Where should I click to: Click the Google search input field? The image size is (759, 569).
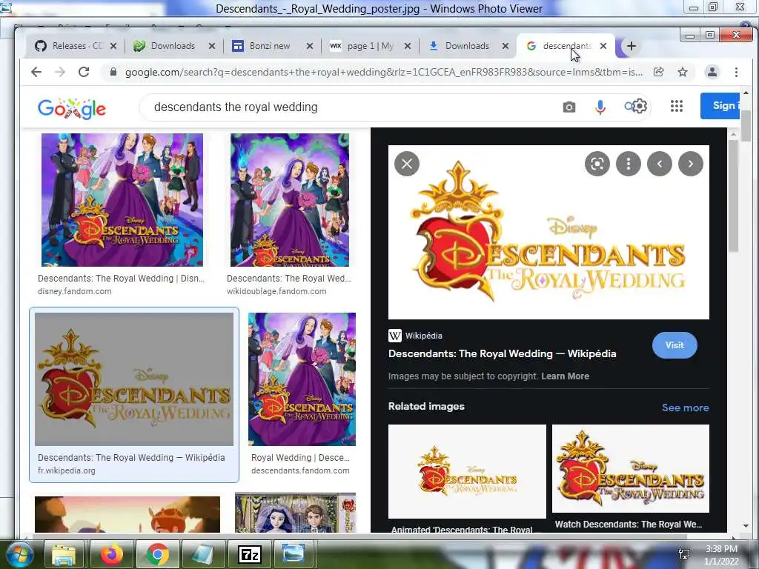tap(354, 107)
